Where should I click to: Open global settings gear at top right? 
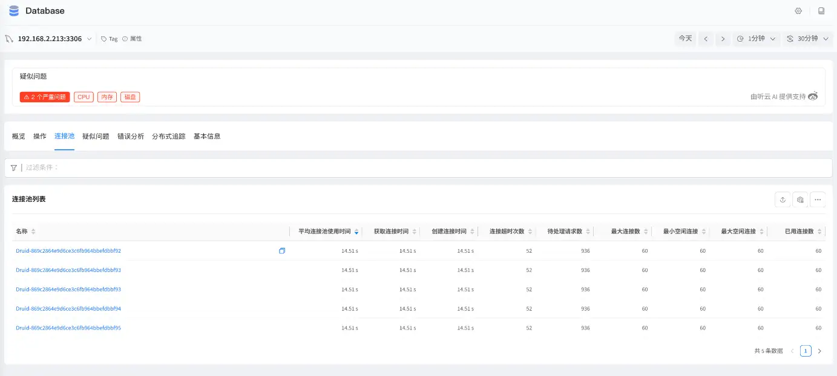[x=798, y=10]
